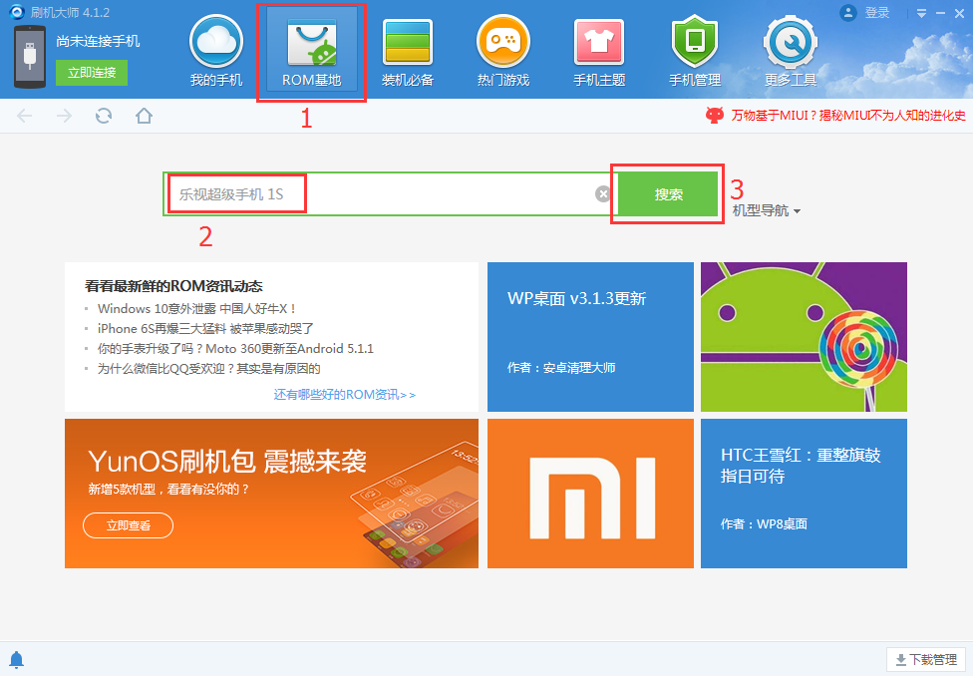Open the 更多工具 wrench gear section
The width and height of the screenshot is (973, 676).
pyautogui.click(x=790, y=52)
